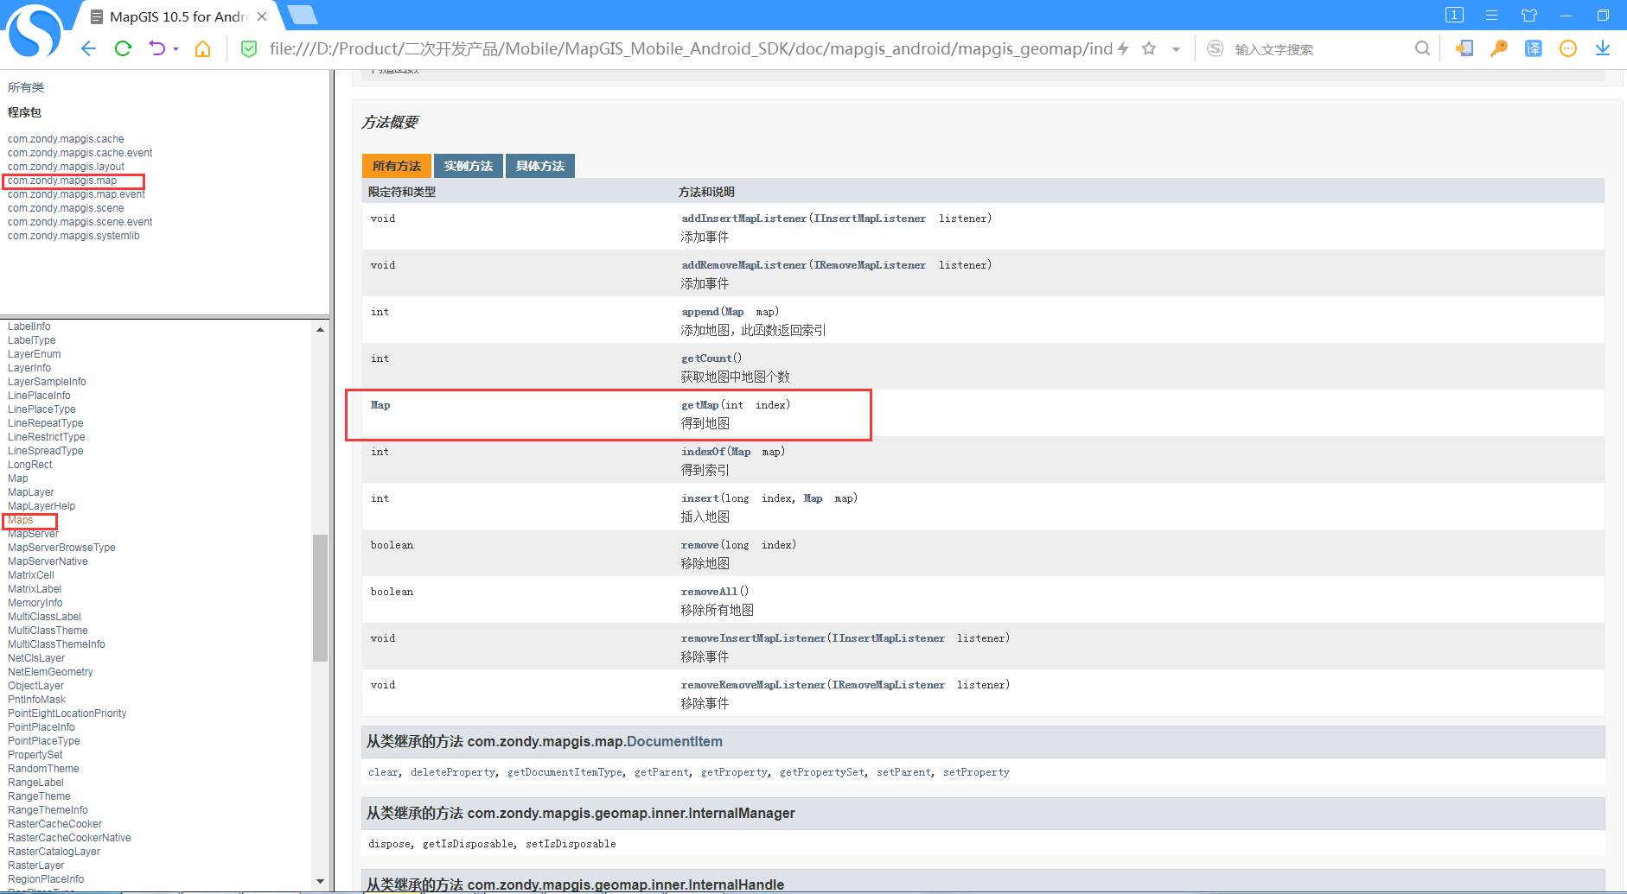Screen dimensions: 1627x894
Task: Open the append method link
Action: pos(699,312)
